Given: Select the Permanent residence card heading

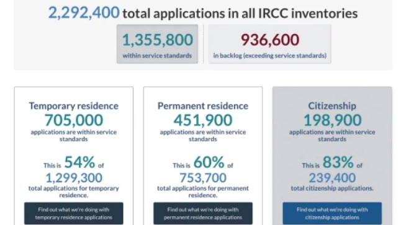Looking at the screenshot, I should click(x=203, y=106).
